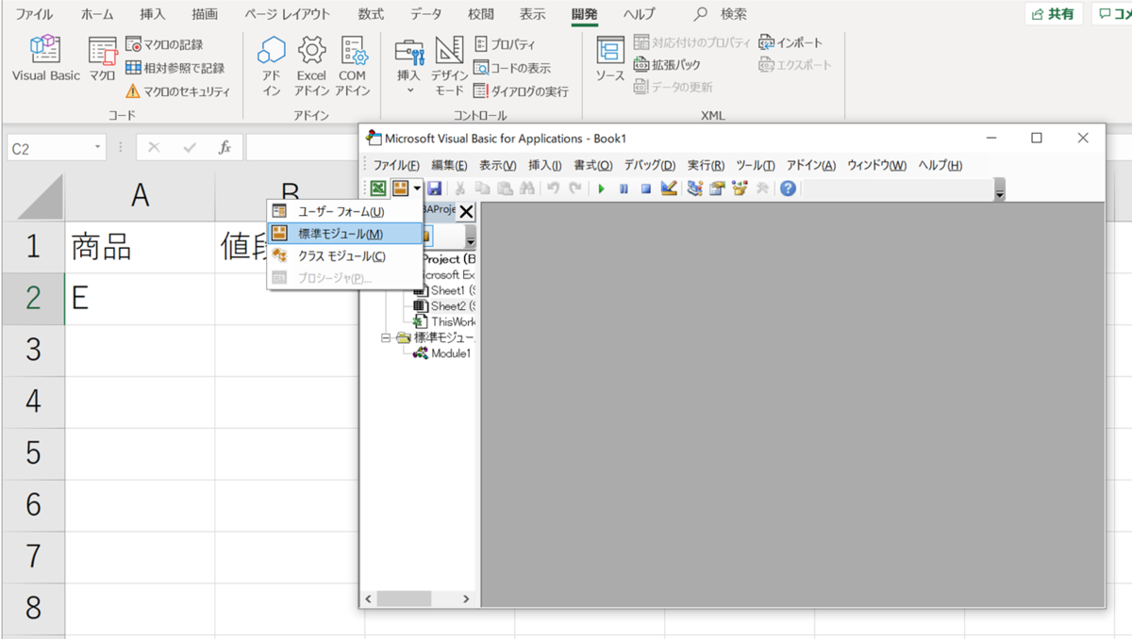Start マクロの記録 (Record Macro)
This screenshot has width=1132, height=639.
tap(164, 44)
